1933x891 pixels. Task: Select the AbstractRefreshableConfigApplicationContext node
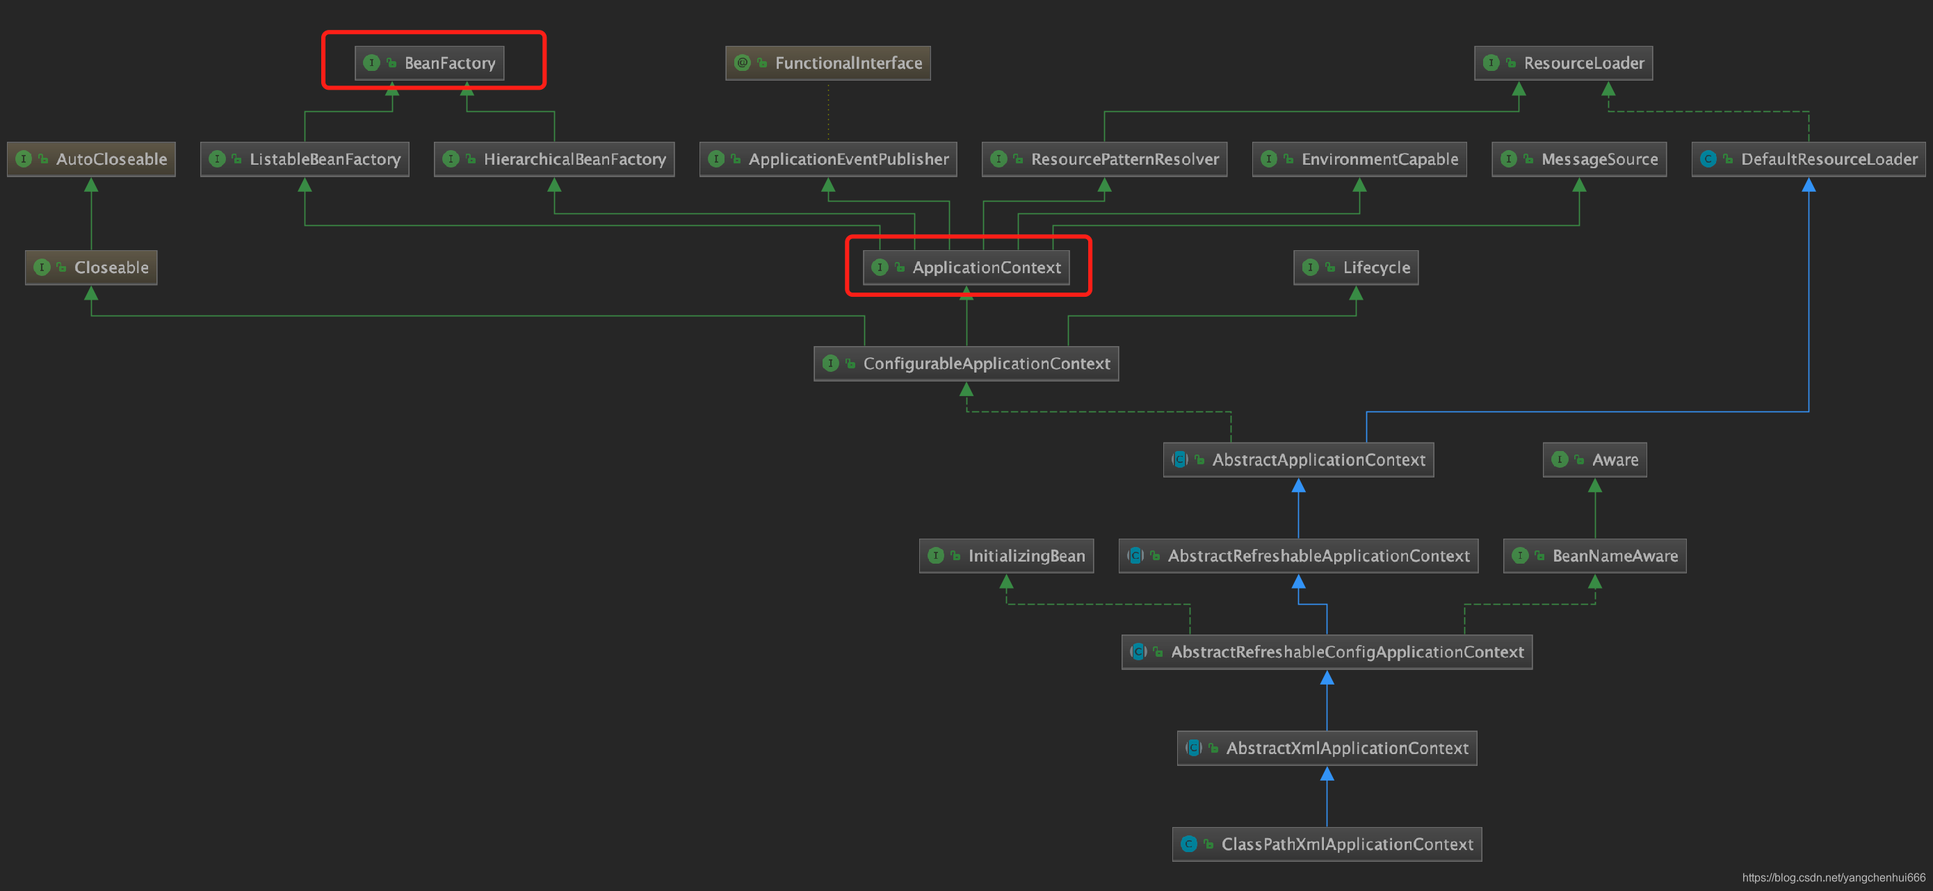[1347, 652]
